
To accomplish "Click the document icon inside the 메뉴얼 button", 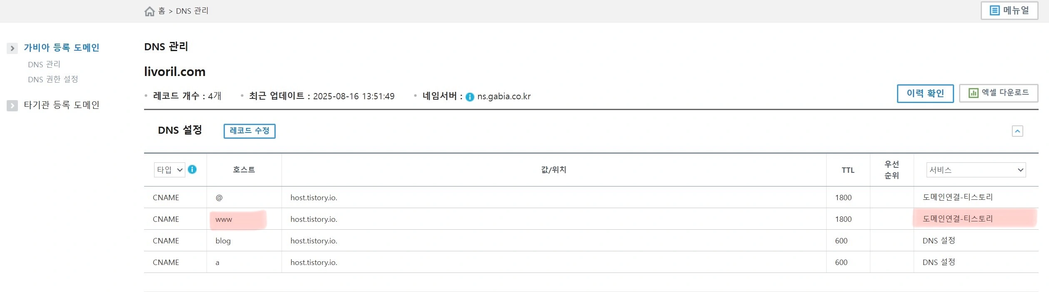I will [994, 10].
